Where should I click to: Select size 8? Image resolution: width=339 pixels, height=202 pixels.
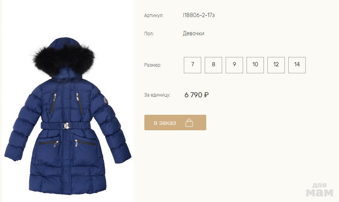coord(213,65)
